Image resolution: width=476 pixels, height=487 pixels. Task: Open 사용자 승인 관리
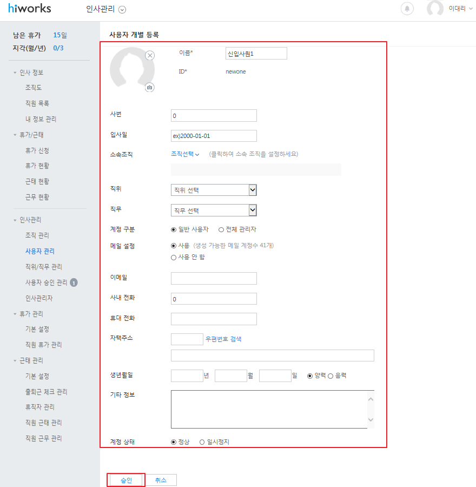47,282
